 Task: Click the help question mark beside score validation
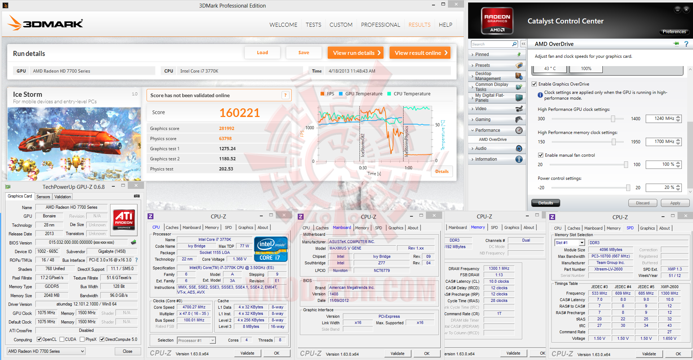pos(285,95)
